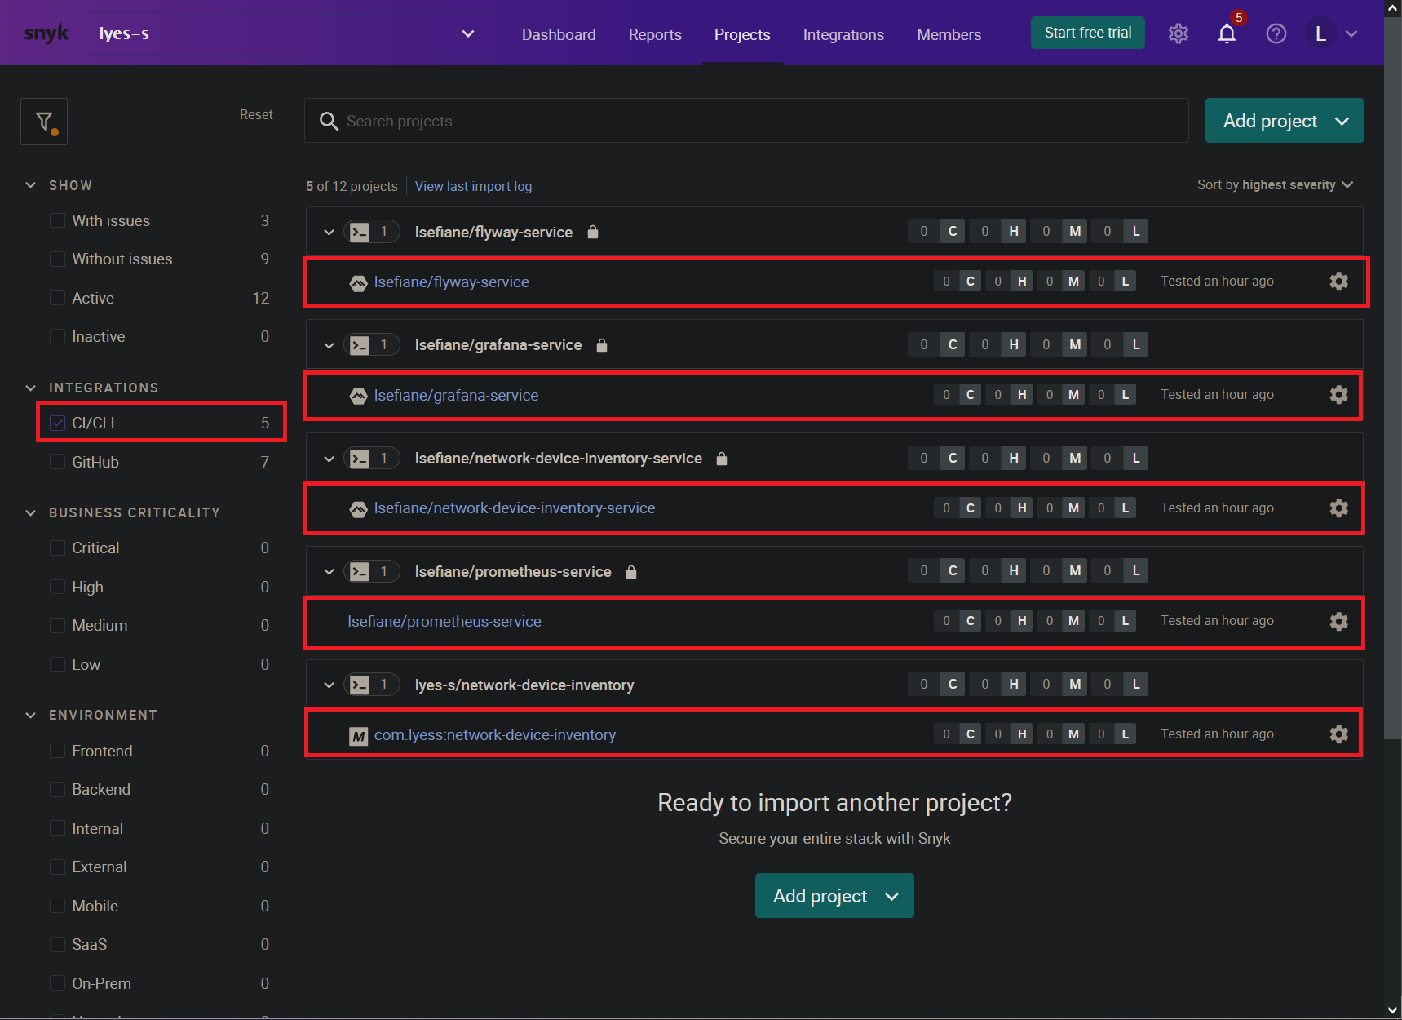
Task: Check the With issues filter
Action: tap(57, 220)
